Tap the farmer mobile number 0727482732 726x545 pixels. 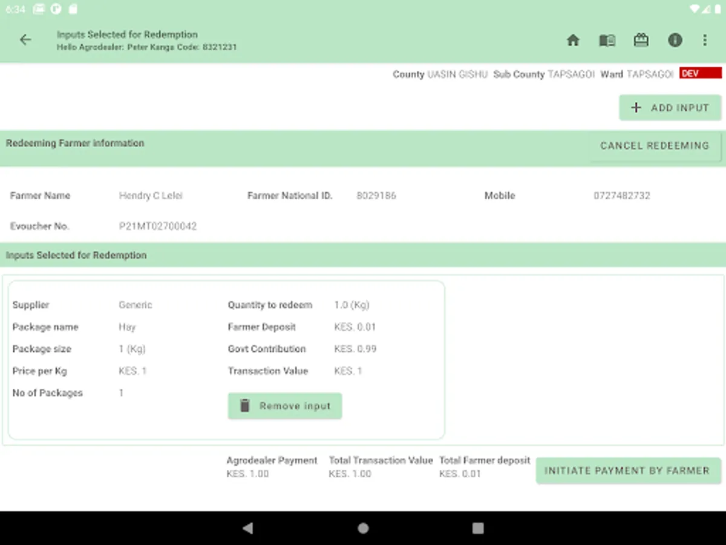(x=621, y=196)
